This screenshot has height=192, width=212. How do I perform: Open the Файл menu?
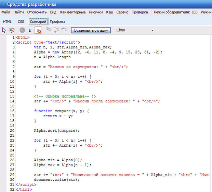[x=6, y=12]
